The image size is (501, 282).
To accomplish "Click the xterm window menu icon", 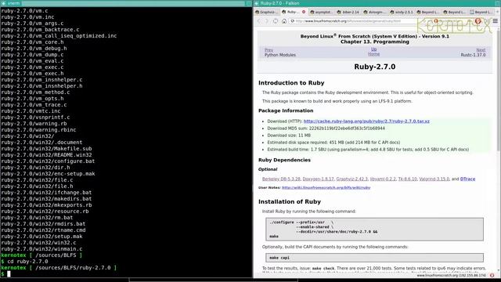I will click(x=3, y=3).
